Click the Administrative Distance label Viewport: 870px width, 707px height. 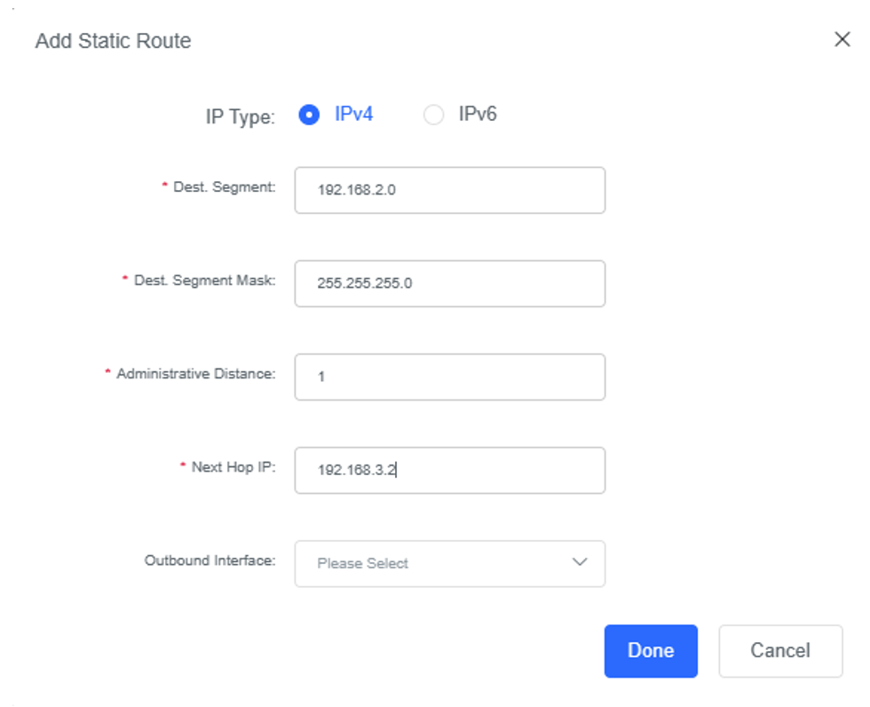click(195, 374)
